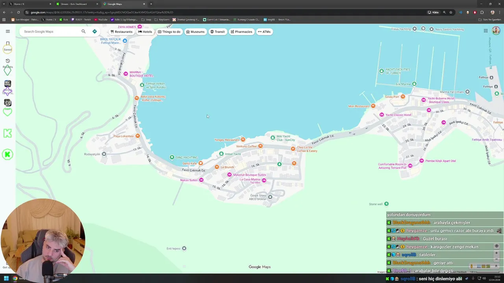Click the Stone well marker

tap(386, 204)
